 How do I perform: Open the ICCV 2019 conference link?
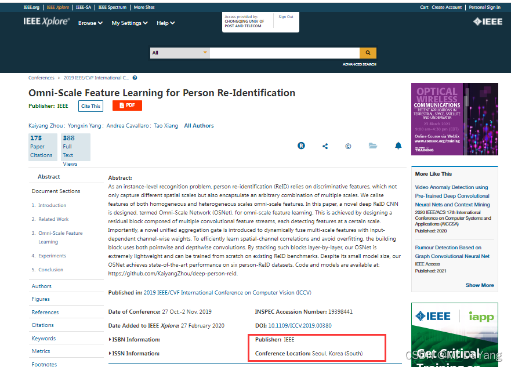pyautogui.click(x=227, y=293)
